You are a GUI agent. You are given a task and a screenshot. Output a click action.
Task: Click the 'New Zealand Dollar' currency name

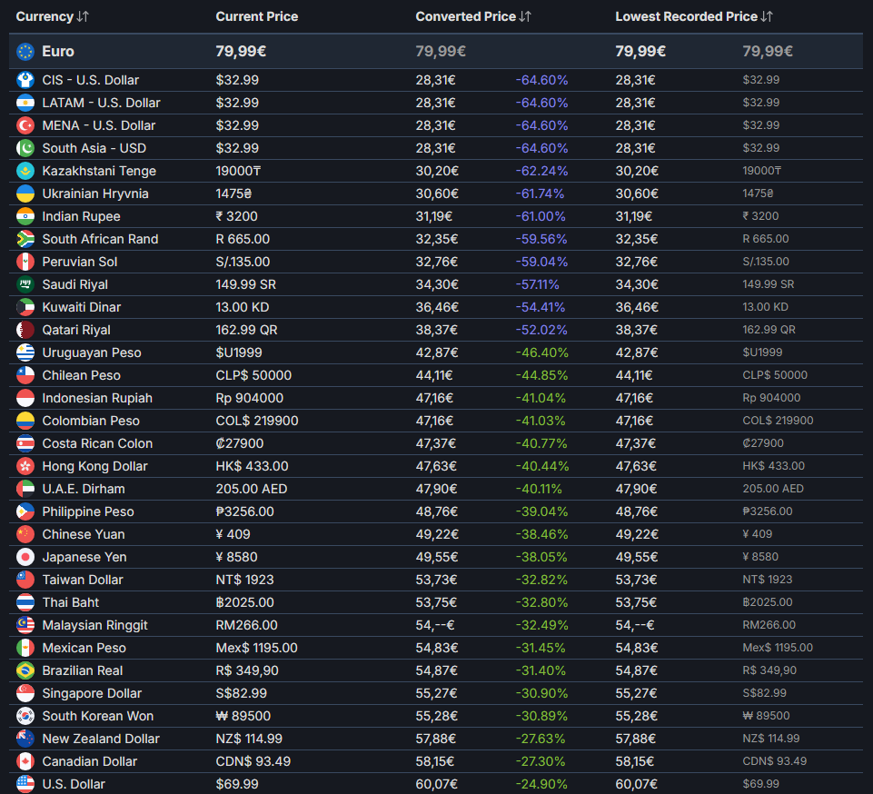coord(101,739)
